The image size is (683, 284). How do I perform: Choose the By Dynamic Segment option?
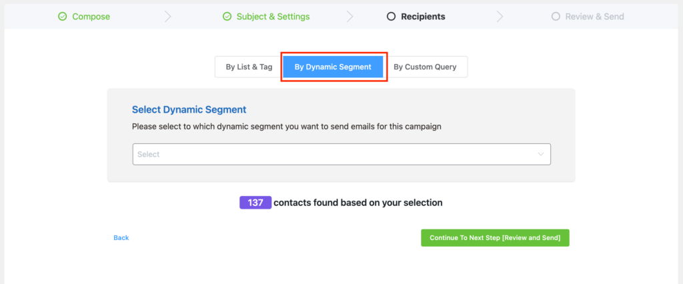pos(333,67)
